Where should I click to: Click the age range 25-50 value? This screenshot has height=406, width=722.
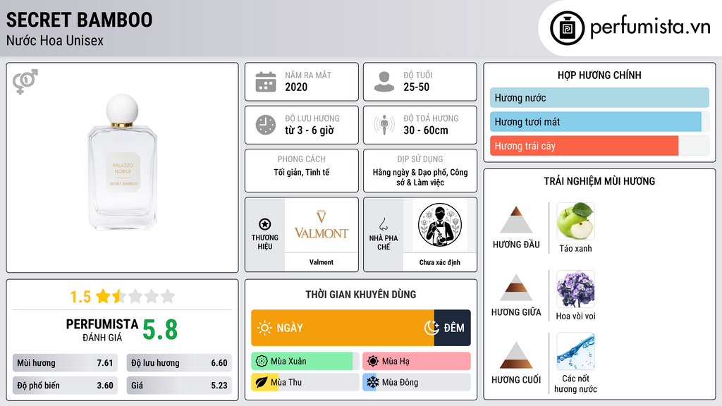tap(416, 87)
